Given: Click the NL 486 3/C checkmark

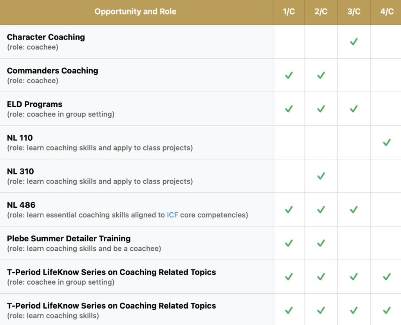Looking at the screenshot, I should tap(354, 210).
